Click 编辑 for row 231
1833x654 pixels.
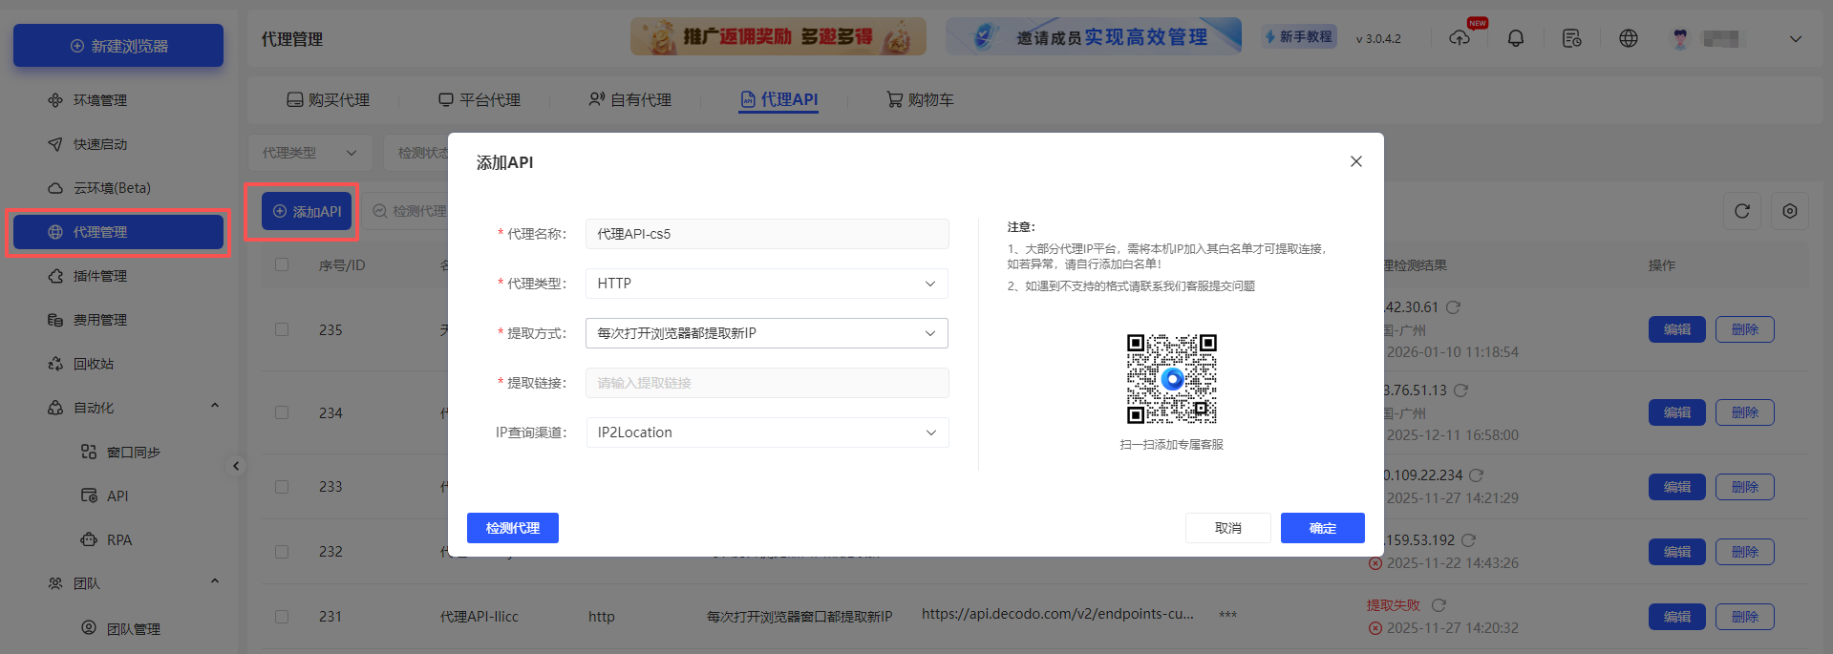tap(1677, 617)
